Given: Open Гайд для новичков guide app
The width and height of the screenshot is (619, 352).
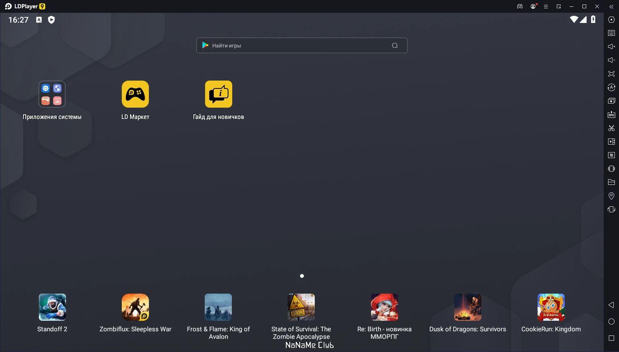Looking at the screenshot, I should 218,94.
